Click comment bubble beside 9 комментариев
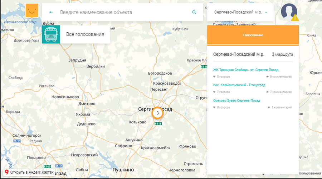322x179 pixels. [x=268, y=77]
